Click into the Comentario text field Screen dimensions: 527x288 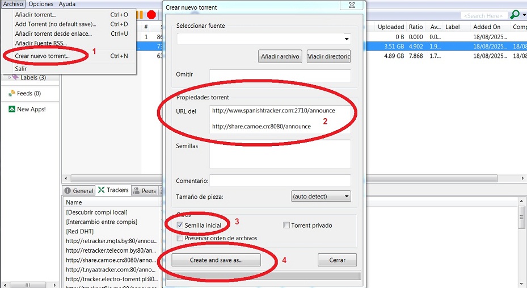pyautogui.click(x=280, y=181)
